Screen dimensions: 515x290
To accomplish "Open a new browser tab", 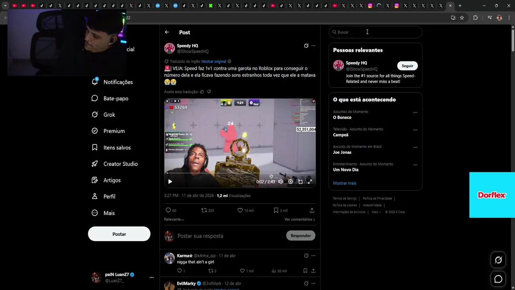I will [460, 6].
